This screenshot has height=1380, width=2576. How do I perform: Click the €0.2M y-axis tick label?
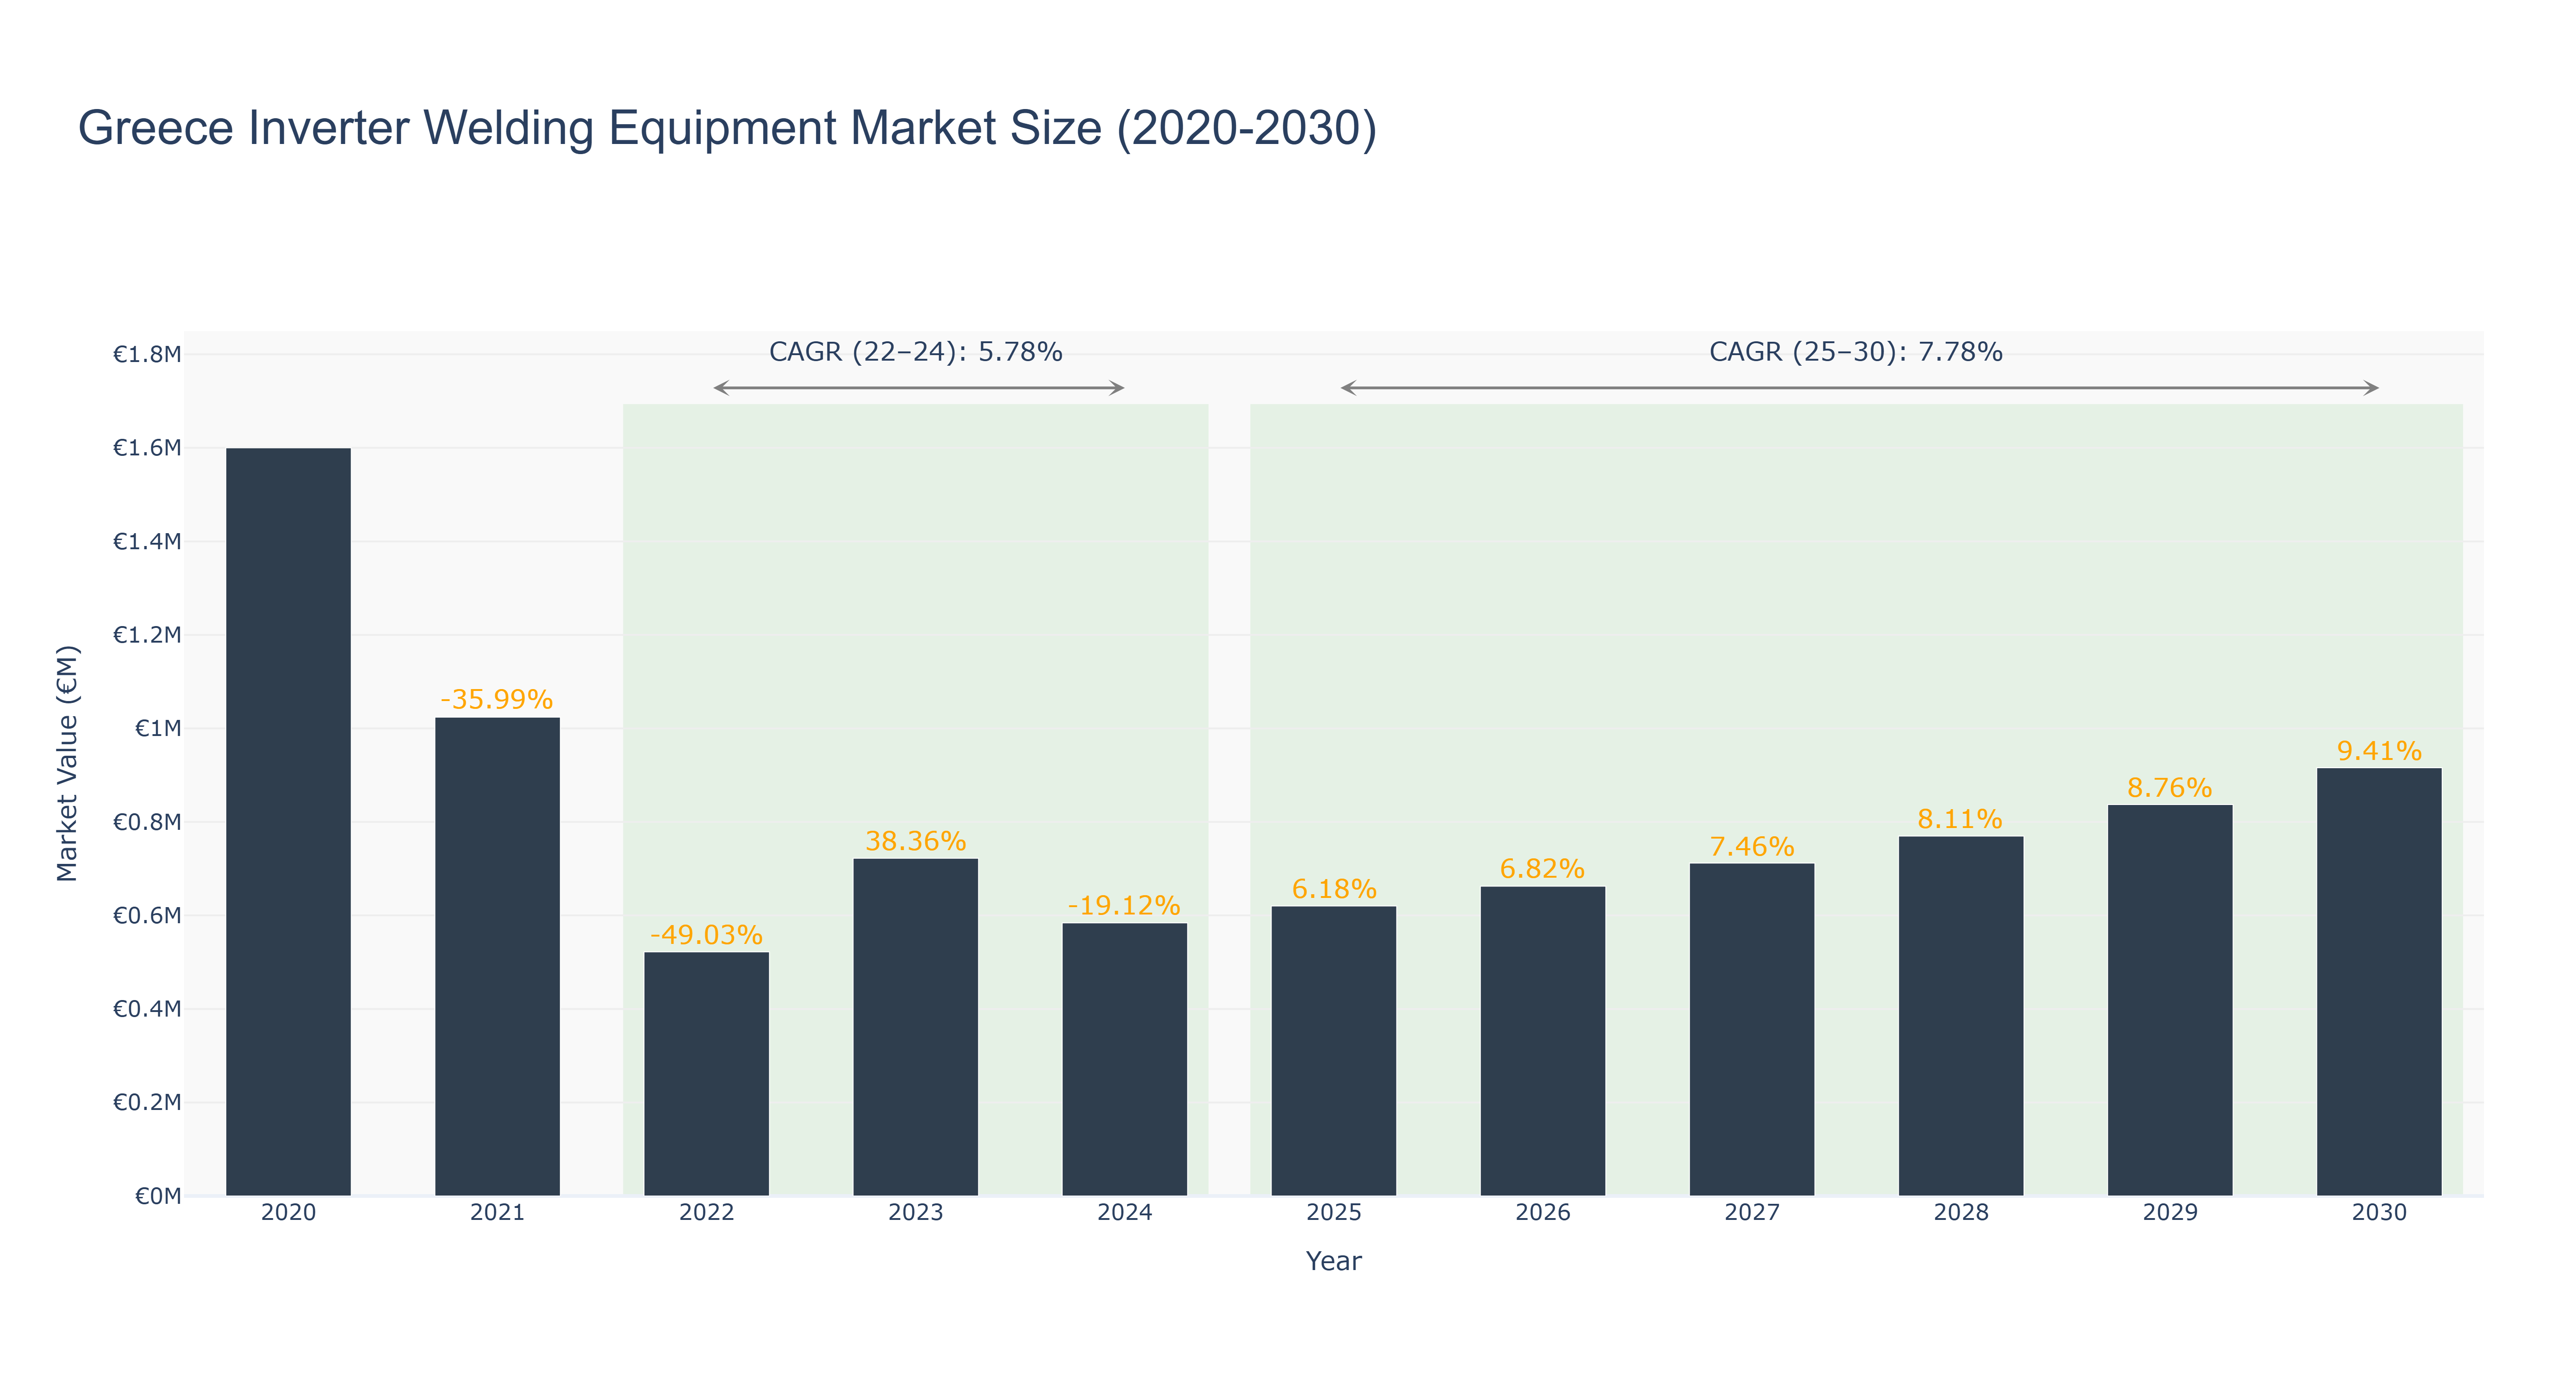click(147, 1102)
